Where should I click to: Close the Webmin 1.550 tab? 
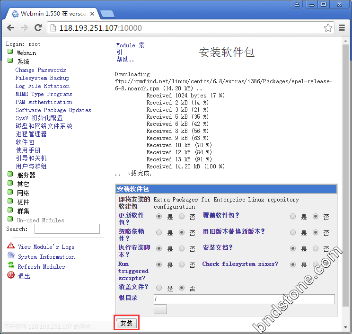pyautogui.click(x=92, y=14)
